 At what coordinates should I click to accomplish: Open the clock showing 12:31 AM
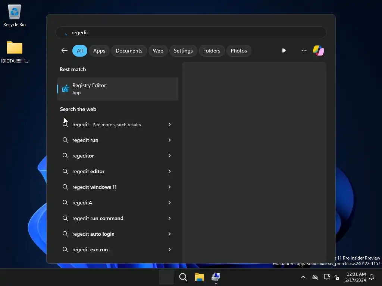tap(356, 277)
